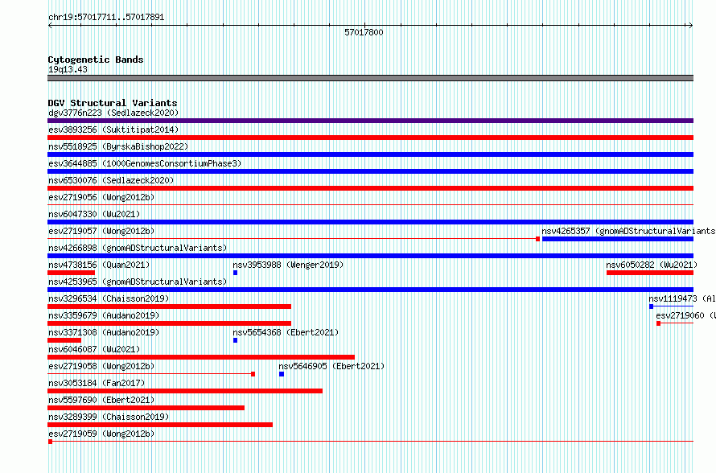The image size is (716, 473).
Task: Click the nsv5654368 (Ebert2021) label
Action: coord(286,332)
